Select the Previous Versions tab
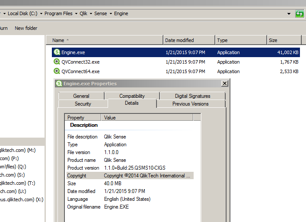Image resolution: width=306 pixels, height=222 pixels. (190, 104)
